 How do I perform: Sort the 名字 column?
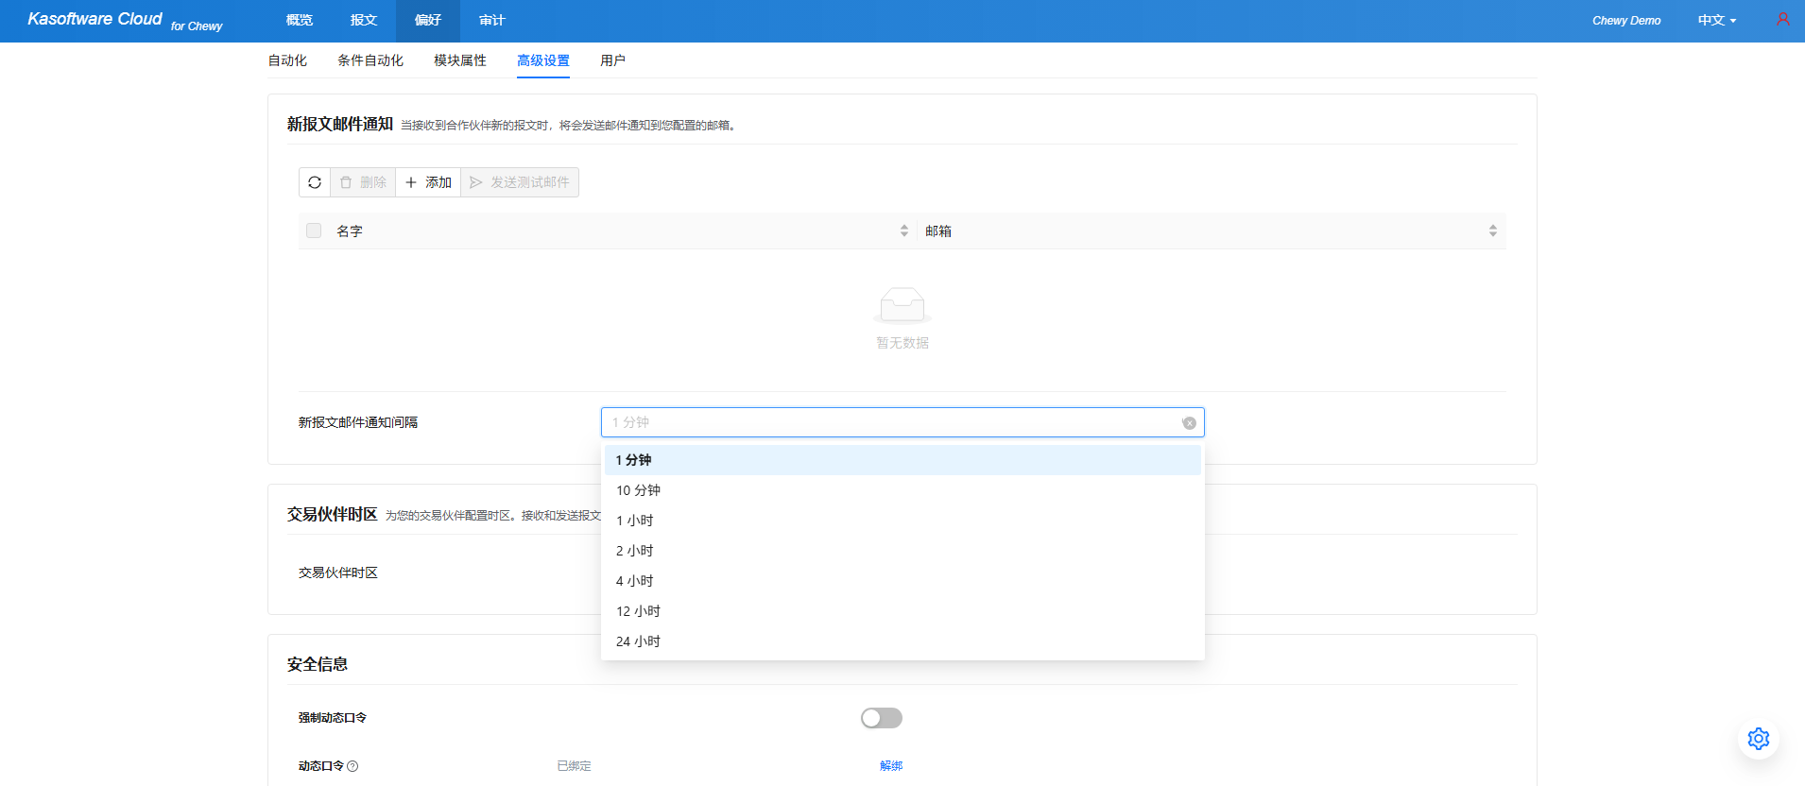click(903, 231)
